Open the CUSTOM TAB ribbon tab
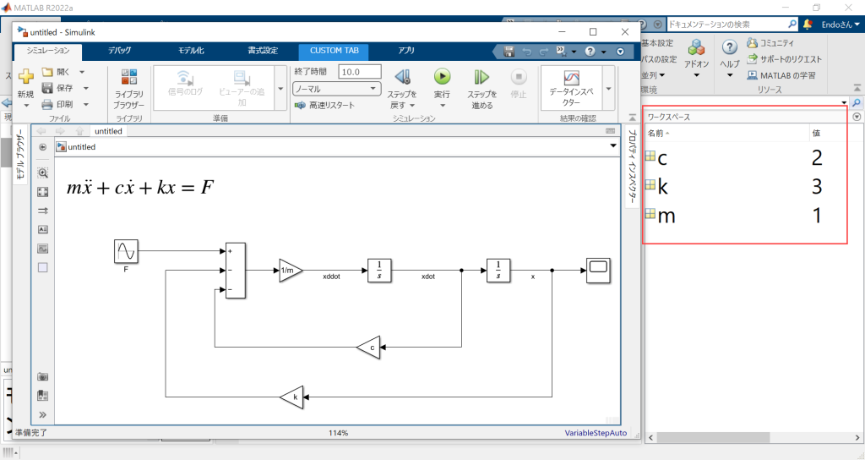 tap(334, 51)
